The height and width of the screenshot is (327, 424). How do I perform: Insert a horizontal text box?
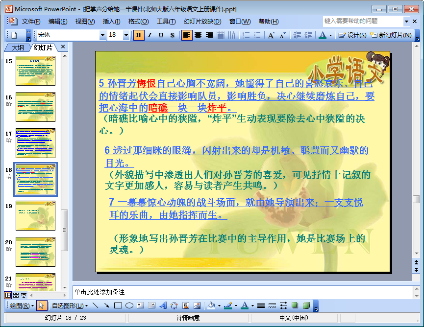tap(141, 305)
